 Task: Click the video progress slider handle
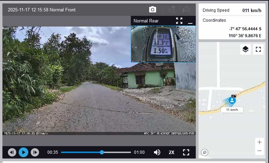[102, 152]
